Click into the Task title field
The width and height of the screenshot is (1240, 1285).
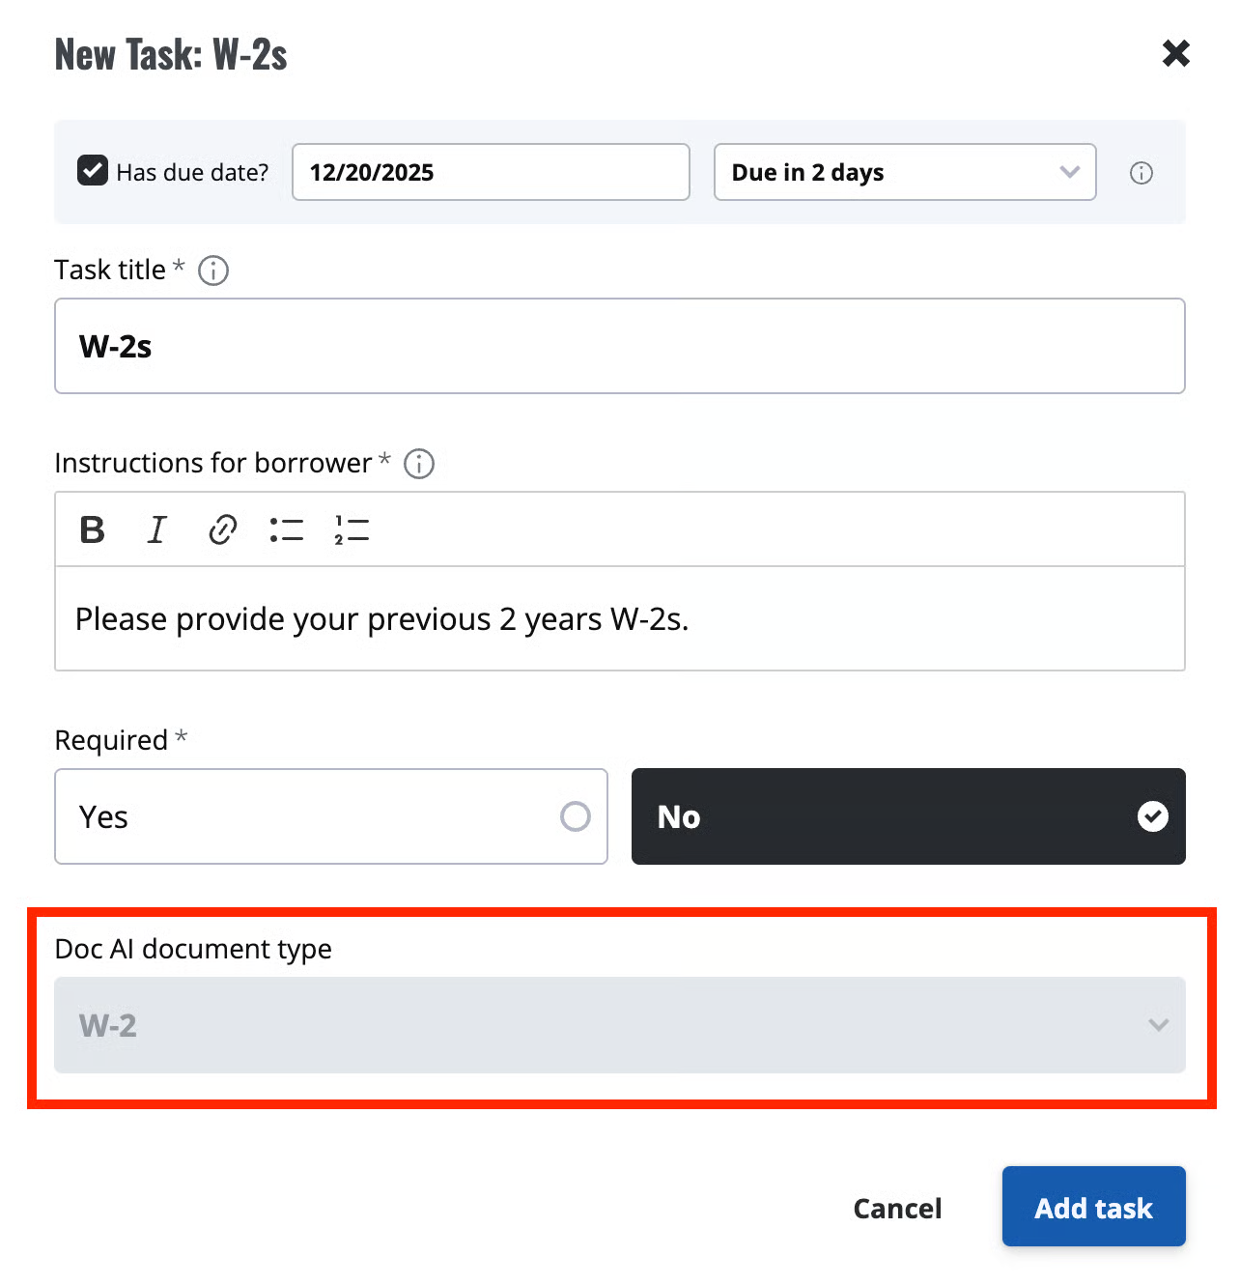click(619, 346)
